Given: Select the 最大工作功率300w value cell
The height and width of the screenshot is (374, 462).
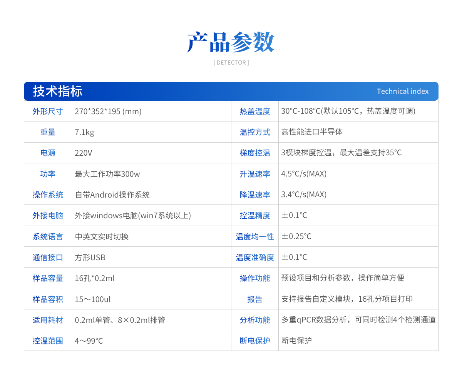Looking at the screenshot, I should [107, 174].
